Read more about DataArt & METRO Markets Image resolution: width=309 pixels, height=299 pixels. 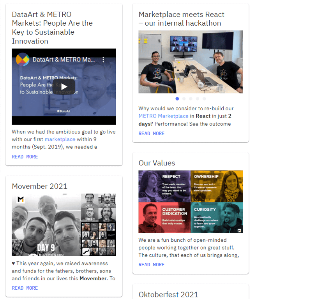(25, 157)
